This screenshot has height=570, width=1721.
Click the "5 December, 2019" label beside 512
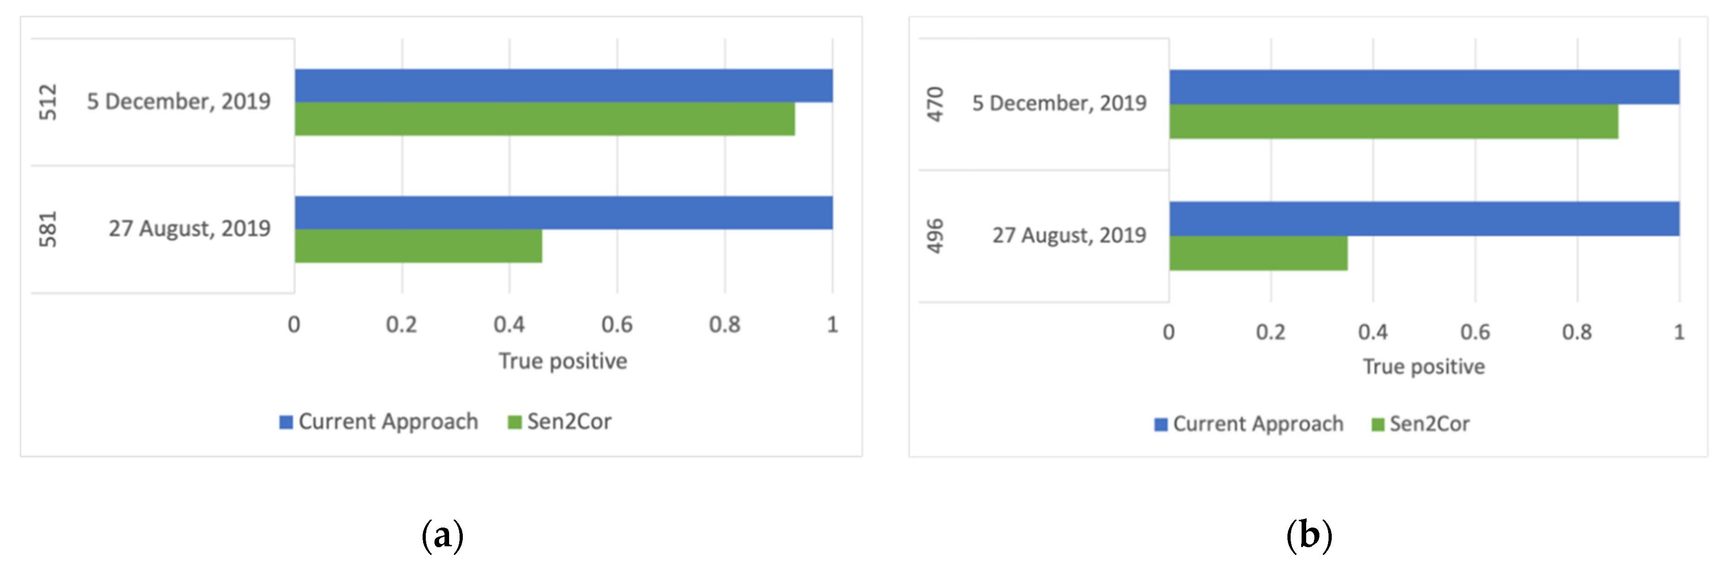click(178, 101)
